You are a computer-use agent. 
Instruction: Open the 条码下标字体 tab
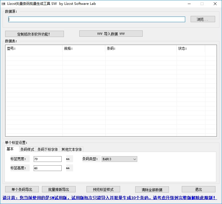point(48,149)
